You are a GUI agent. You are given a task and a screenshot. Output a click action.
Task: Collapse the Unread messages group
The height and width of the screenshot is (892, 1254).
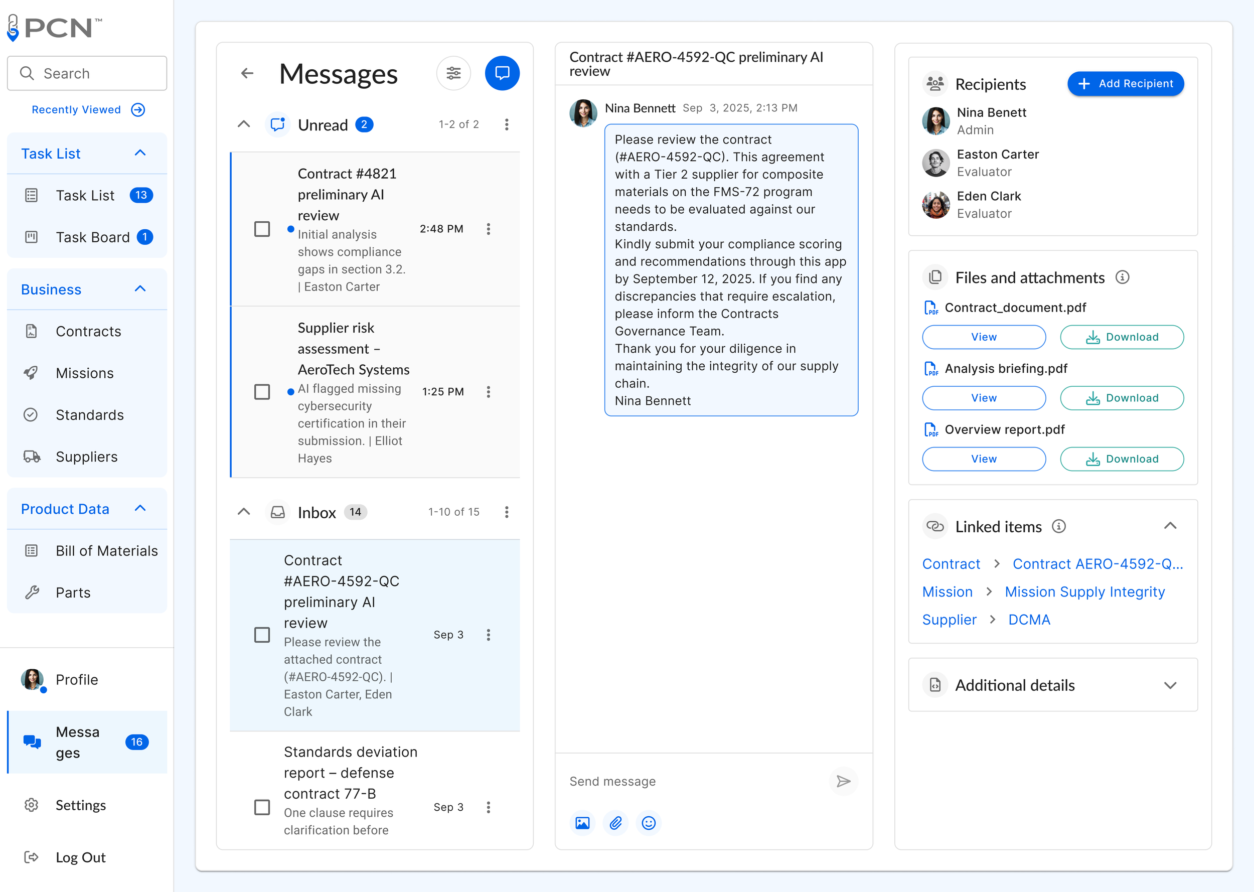coord(244,125)
